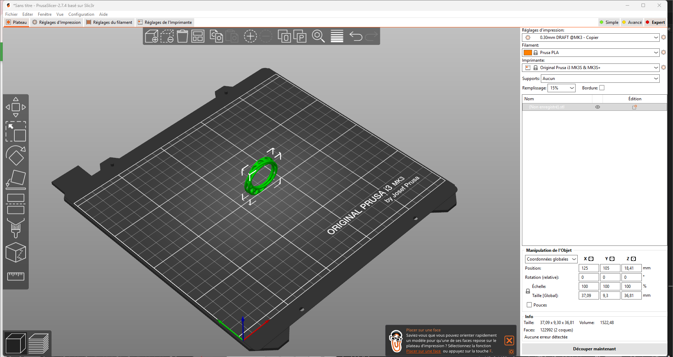Select the Seam painting cube tool
The image size is (673, 357).
(16, 252)
